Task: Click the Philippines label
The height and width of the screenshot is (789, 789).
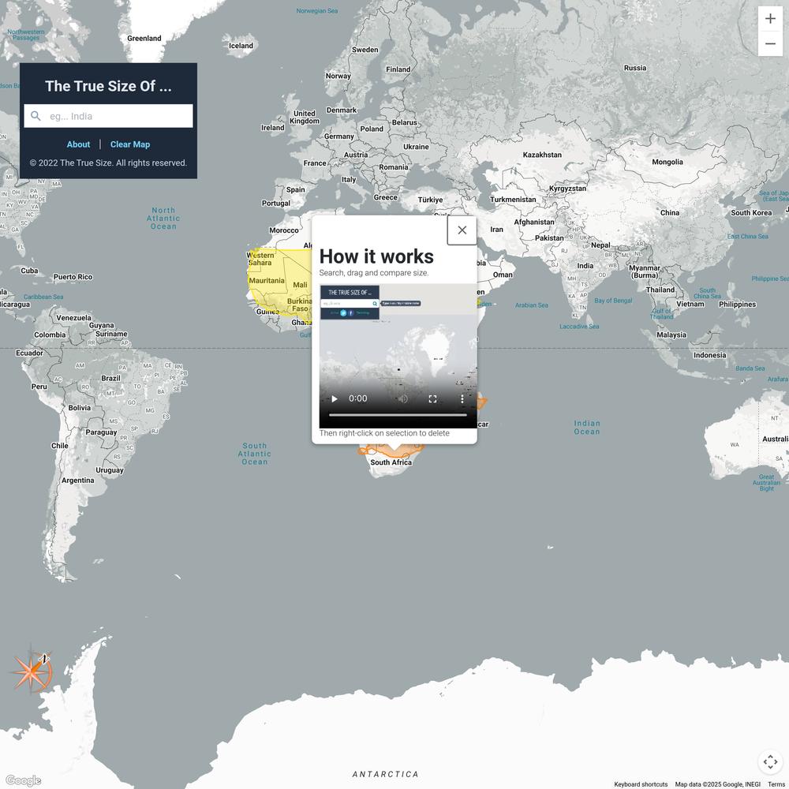Action: (x=737, y=305)
